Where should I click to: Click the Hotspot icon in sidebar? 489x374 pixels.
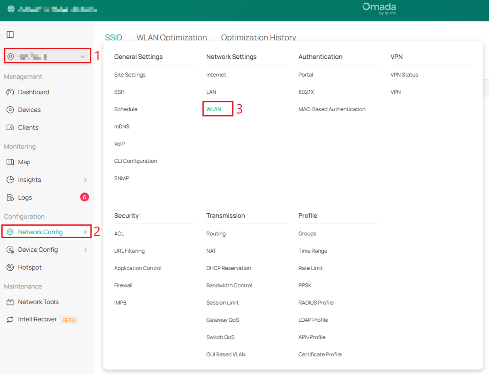10,267
